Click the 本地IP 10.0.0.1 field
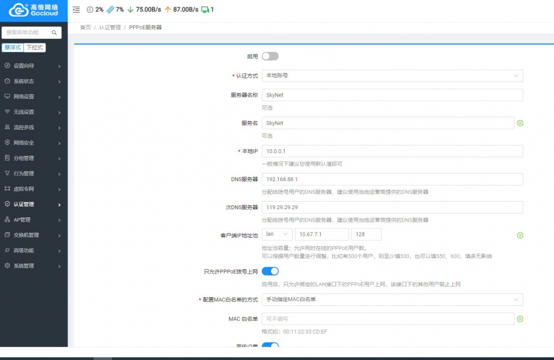Screen dimensions: 554x360 tap(392, 151)
